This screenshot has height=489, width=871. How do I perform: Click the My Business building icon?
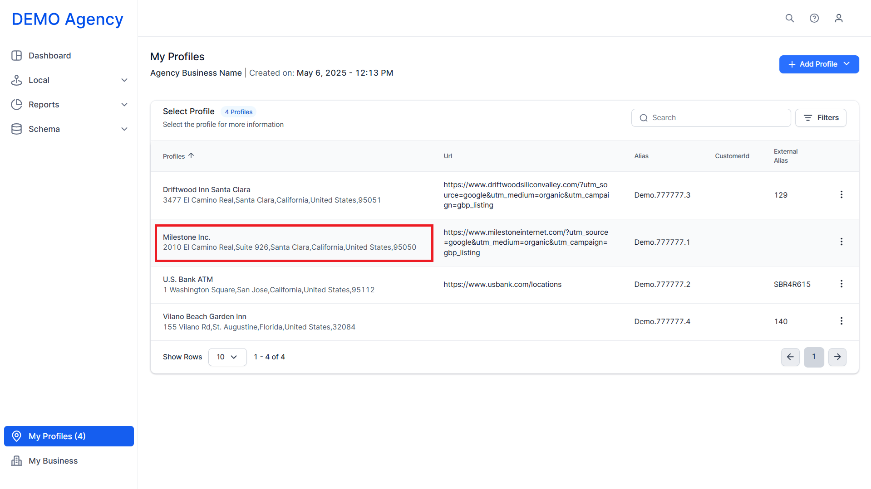[17, 461]
